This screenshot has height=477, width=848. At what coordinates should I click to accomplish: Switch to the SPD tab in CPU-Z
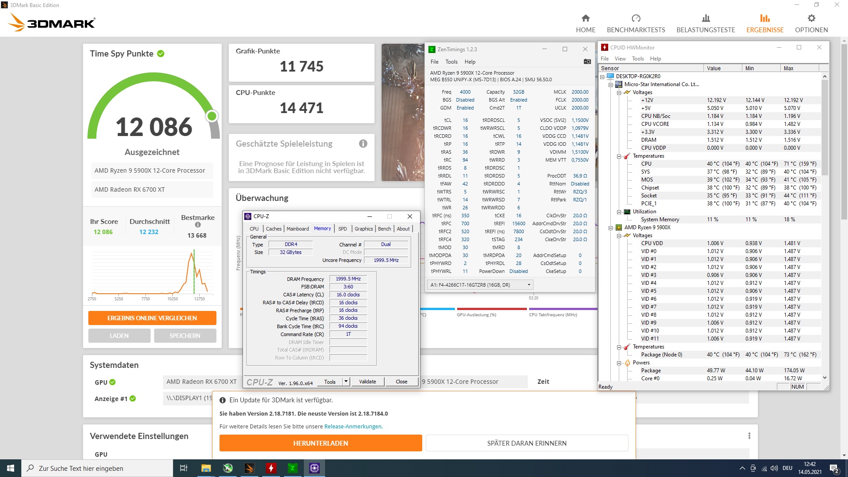point(342,229)
